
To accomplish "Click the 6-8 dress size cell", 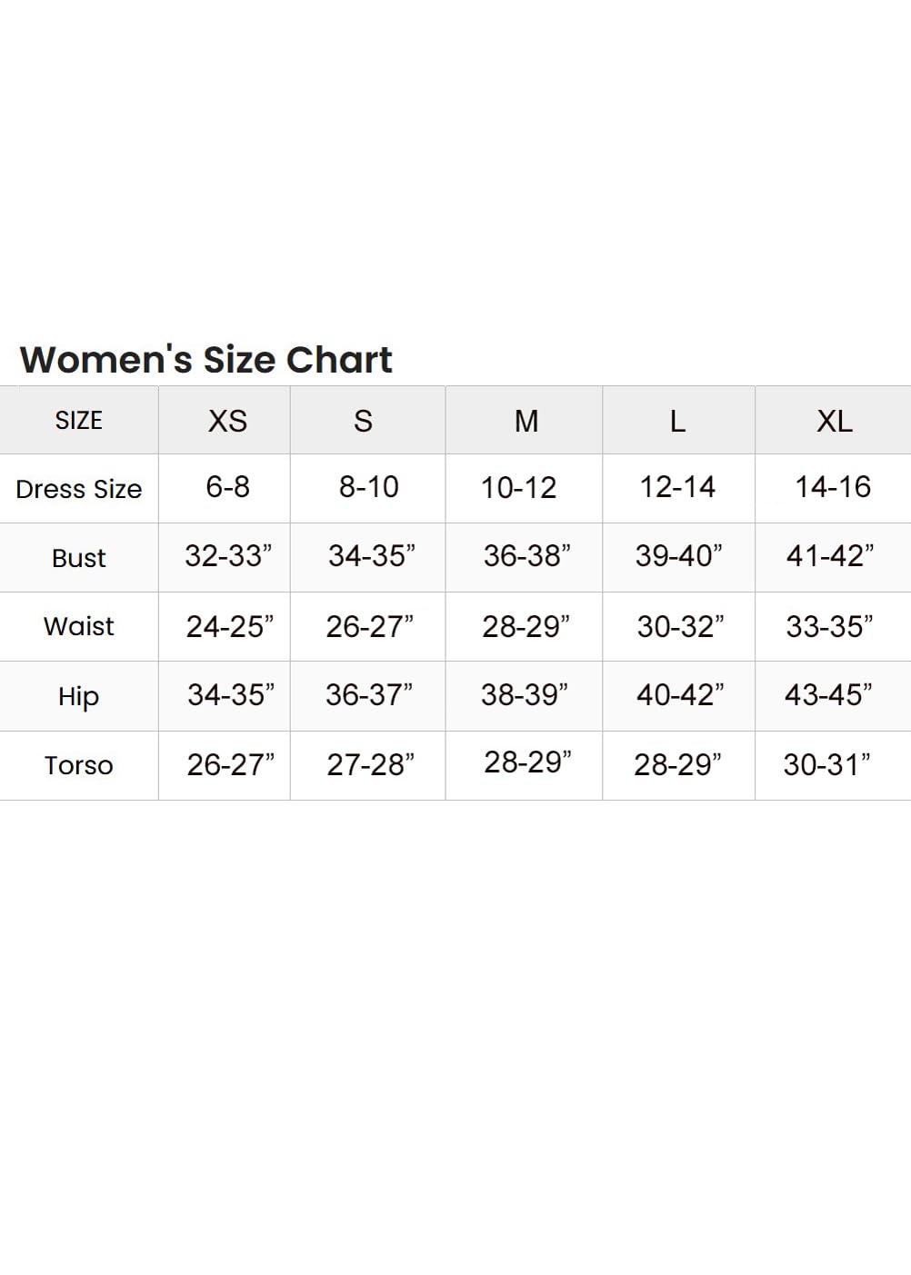I will coord(227,487).
